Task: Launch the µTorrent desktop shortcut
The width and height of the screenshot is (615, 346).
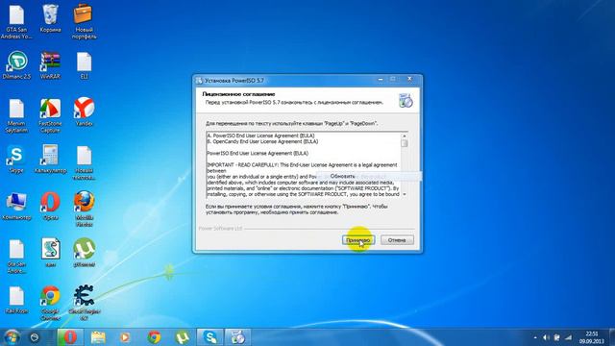Action: (84, 253)
